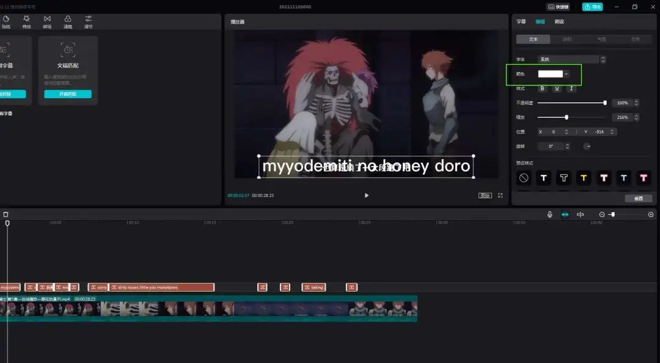Select the second sub-tab beside 文本
Screen dimensions: 660x363
[x=567, y=39]
